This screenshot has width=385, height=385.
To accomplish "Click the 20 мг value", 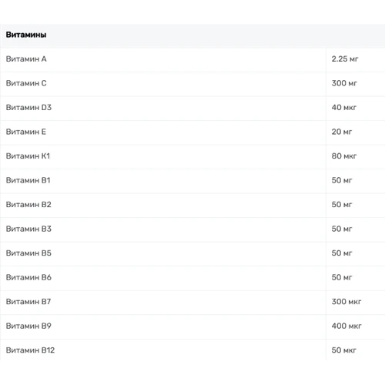I will click(x=342, y=132).
